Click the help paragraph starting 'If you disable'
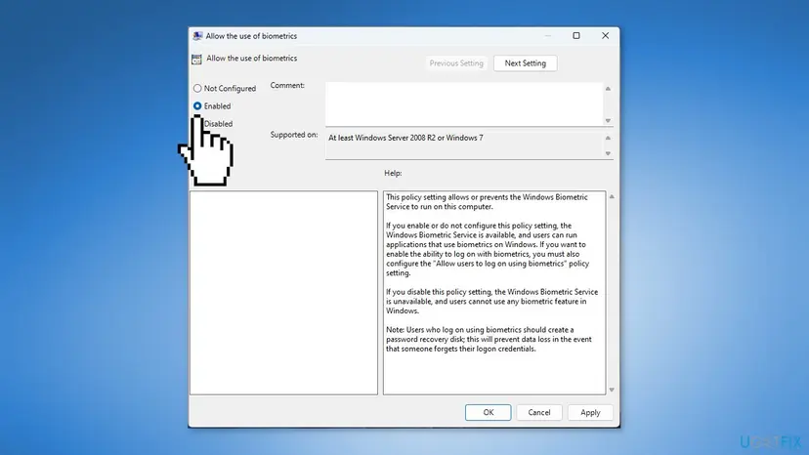The height and width of the screenshot is (455, 809). coord(491,302)
